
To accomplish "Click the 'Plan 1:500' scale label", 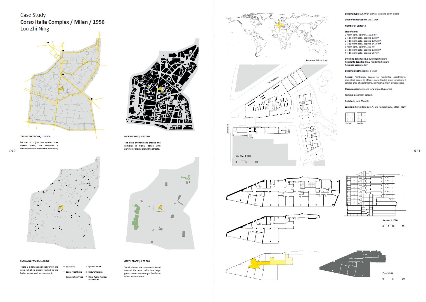I will point(388,273).
